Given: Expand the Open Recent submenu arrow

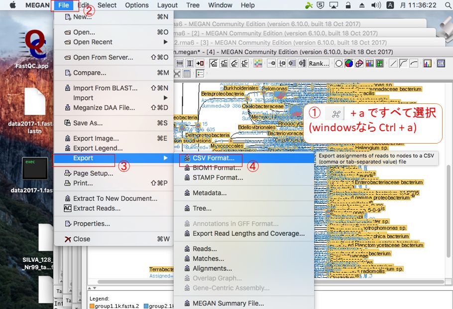Looking at the screenshot, I should (166, 42).
